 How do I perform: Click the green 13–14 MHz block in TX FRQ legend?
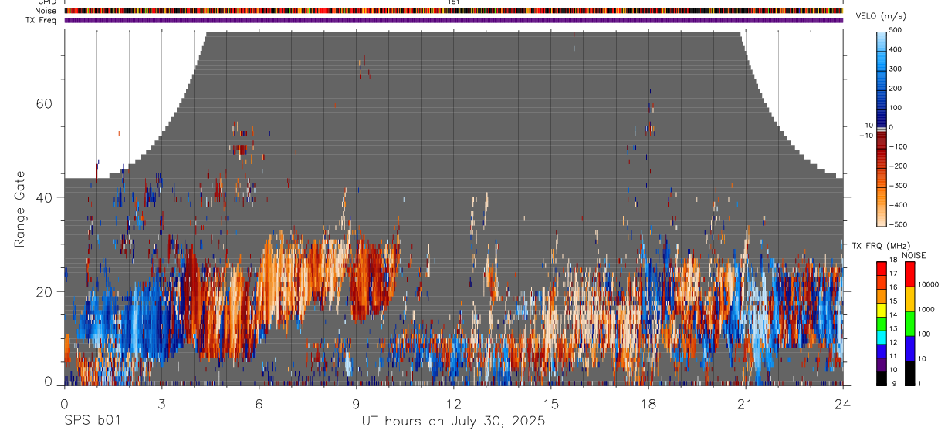(881, 323)
